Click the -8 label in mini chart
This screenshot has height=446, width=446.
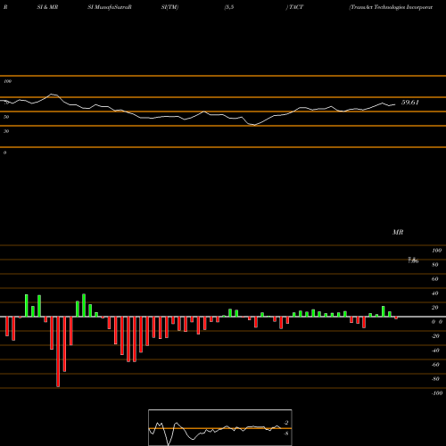pyautogui.click(x=286, y=434)
